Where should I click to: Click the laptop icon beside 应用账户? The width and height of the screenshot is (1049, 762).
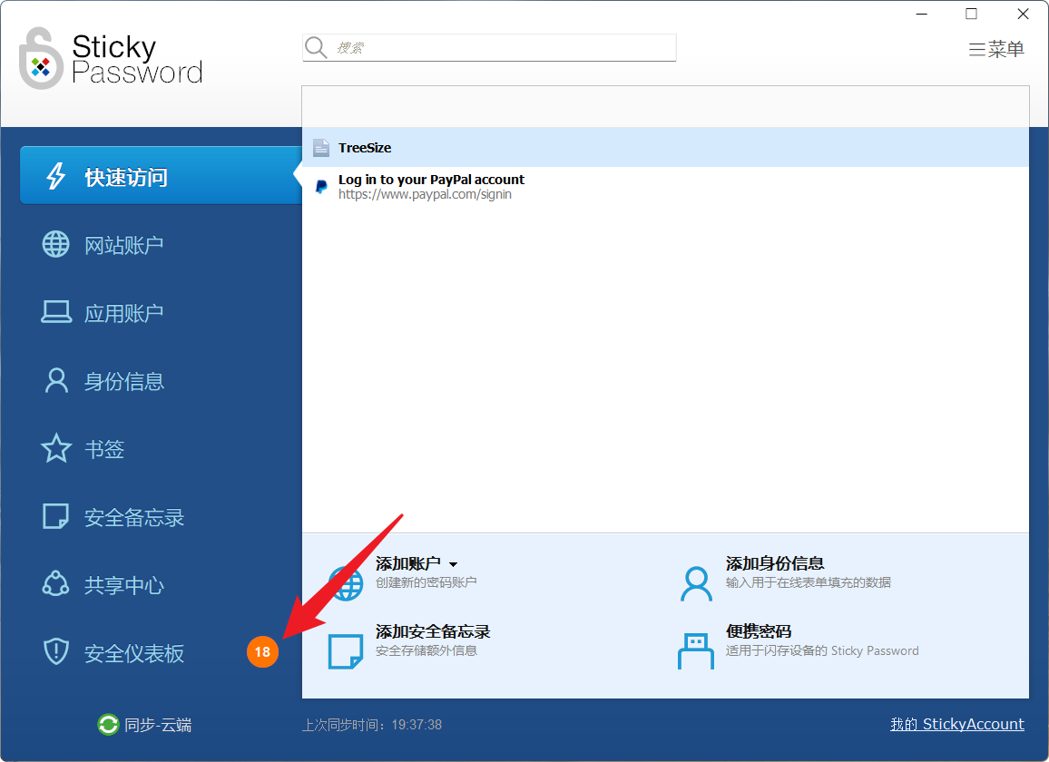(x=56, y=312)
